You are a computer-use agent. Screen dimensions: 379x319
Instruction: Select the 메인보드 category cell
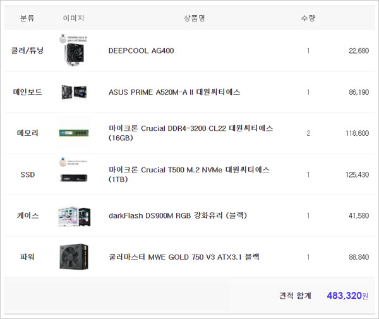click(27, 92)
